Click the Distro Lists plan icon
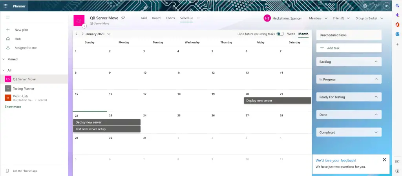The height and width of the screenshot is (176, 402). 8,98
